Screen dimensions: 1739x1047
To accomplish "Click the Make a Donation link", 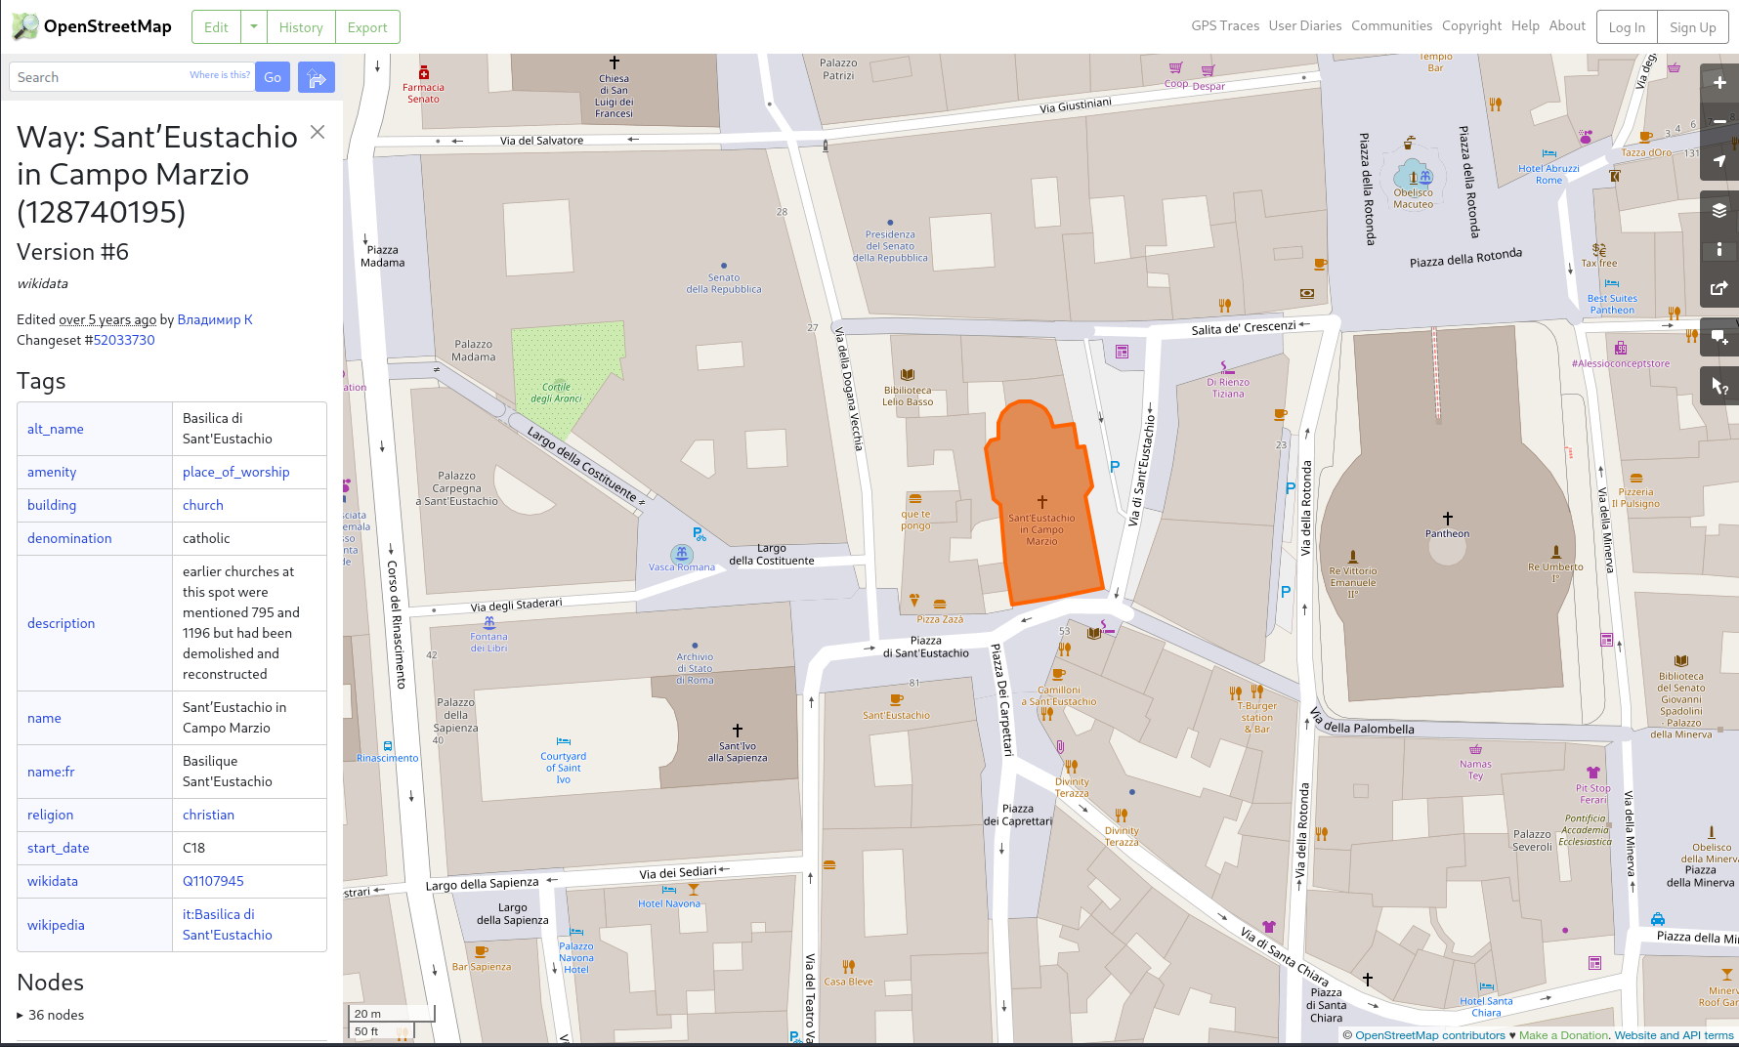I will pyautogui.click(x=1563, y=1035).
